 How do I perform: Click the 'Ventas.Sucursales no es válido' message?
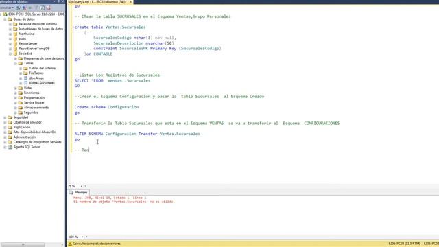coord(124,202)
